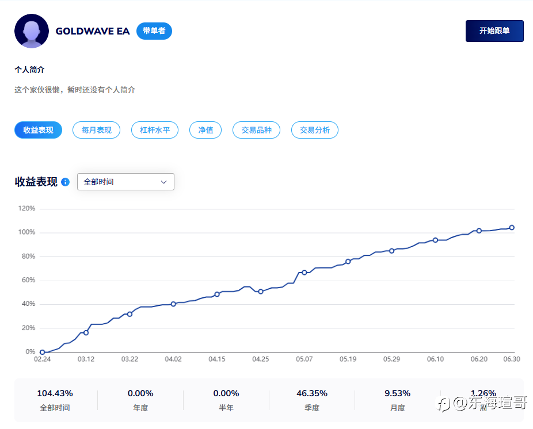
Task: Click the chart data point at 04.25
Action: click(261, 292)
